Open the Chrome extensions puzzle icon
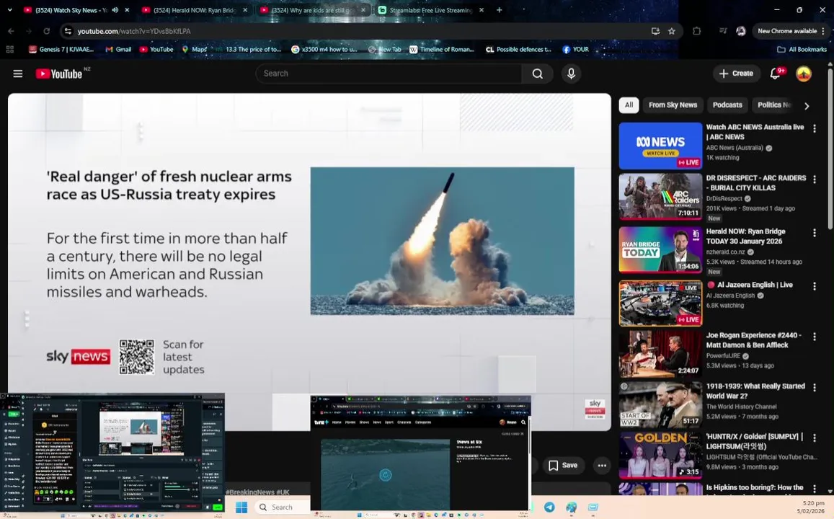This screenshot has height=519, width=834. [696, 31]
